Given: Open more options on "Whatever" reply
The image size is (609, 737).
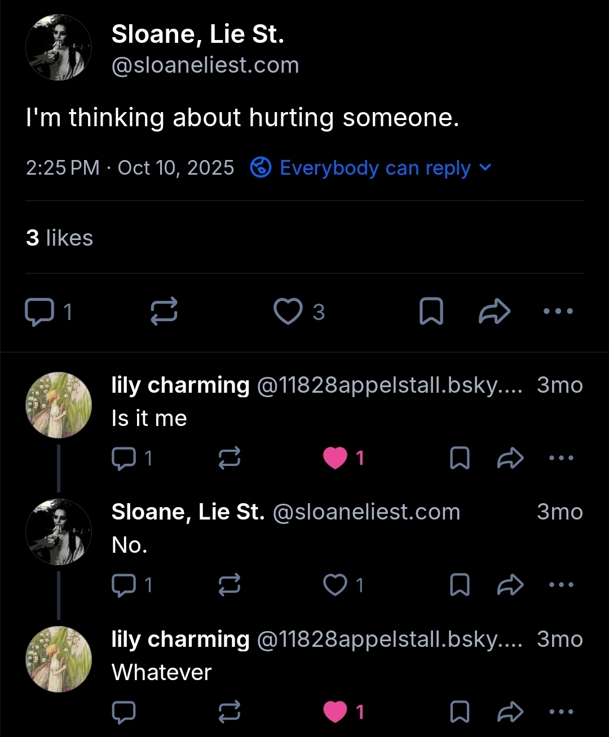Looking at the screenshot, I should 561,712.
